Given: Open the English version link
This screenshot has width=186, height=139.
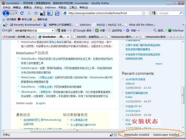Looking at the screenshot, I should tap(41, 103).
